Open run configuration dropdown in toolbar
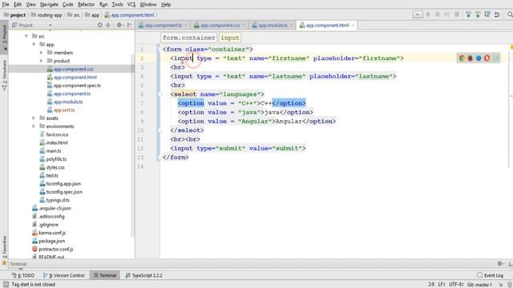 click(418, 14)
